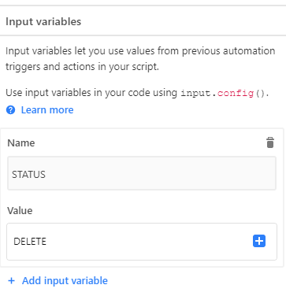Viewport: 286px width, 296px height.
Task: Focus the Name field containing STATUS
Action: (142, 173)
